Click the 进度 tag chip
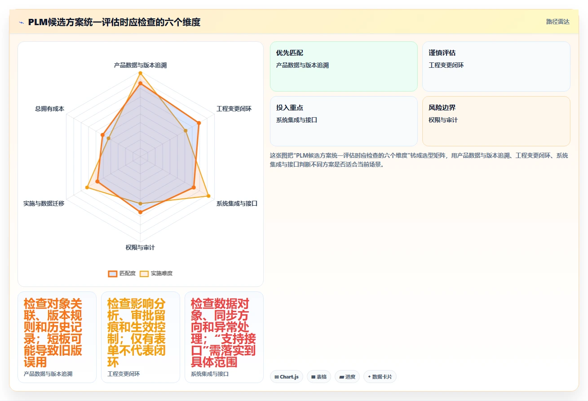Screen dimensions: 588x401 coord(347,377)
